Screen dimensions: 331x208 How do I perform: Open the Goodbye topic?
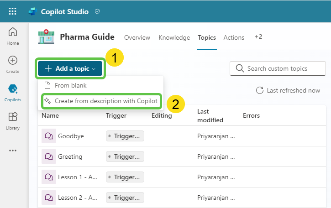pyautogui.click(x=71, y=136)
